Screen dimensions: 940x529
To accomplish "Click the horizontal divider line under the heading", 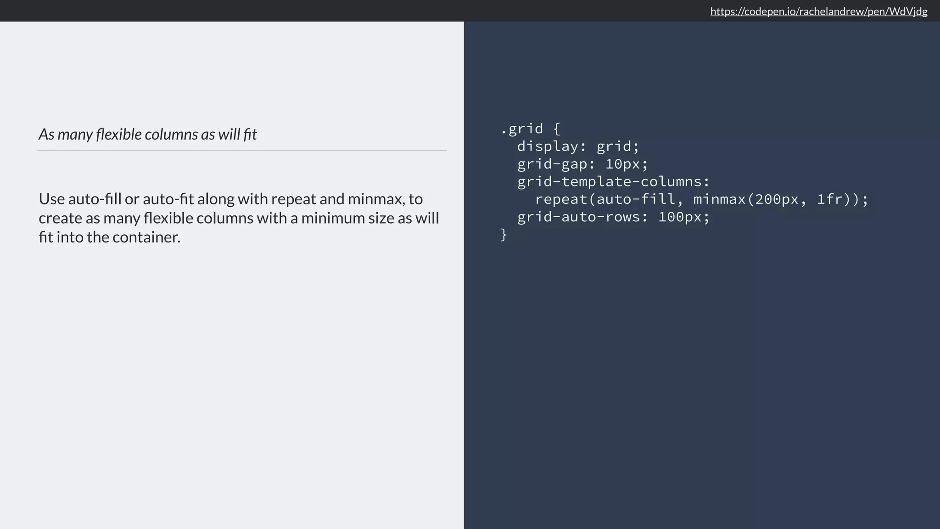I will 242,150.
